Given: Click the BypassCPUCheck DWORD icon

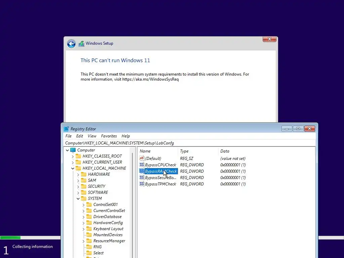Looking at the screenshot, I should pyautogui.click(x=142, y=165).
